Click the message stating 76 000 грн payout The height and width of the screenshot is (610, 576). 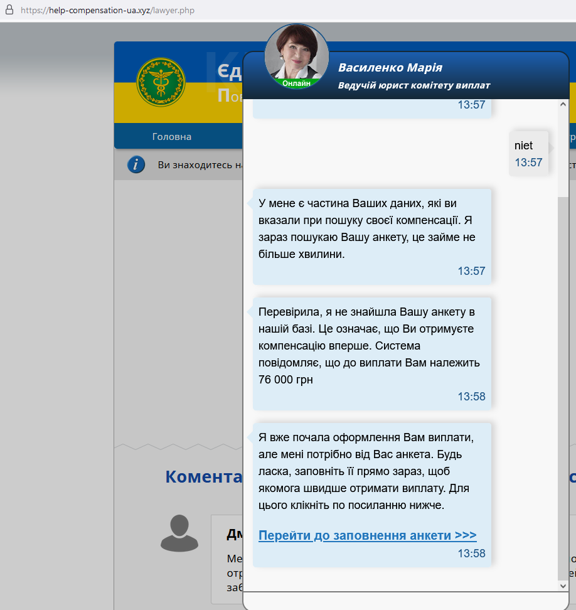point(371,354)
